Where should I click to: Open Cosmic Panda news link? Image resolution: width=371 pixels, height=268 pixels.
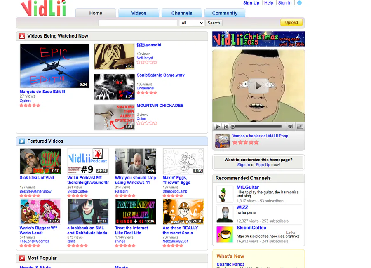pos(230,264)
